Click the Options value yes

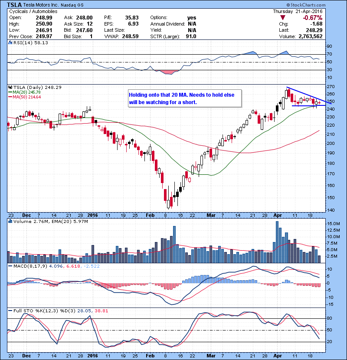click(x=192, y=18)
